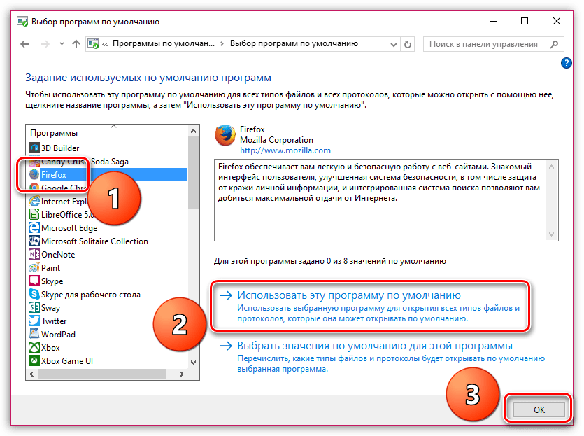Select Xbox Game UI list entry
This screenshot has height=436, width=584.
coord(67,360)
